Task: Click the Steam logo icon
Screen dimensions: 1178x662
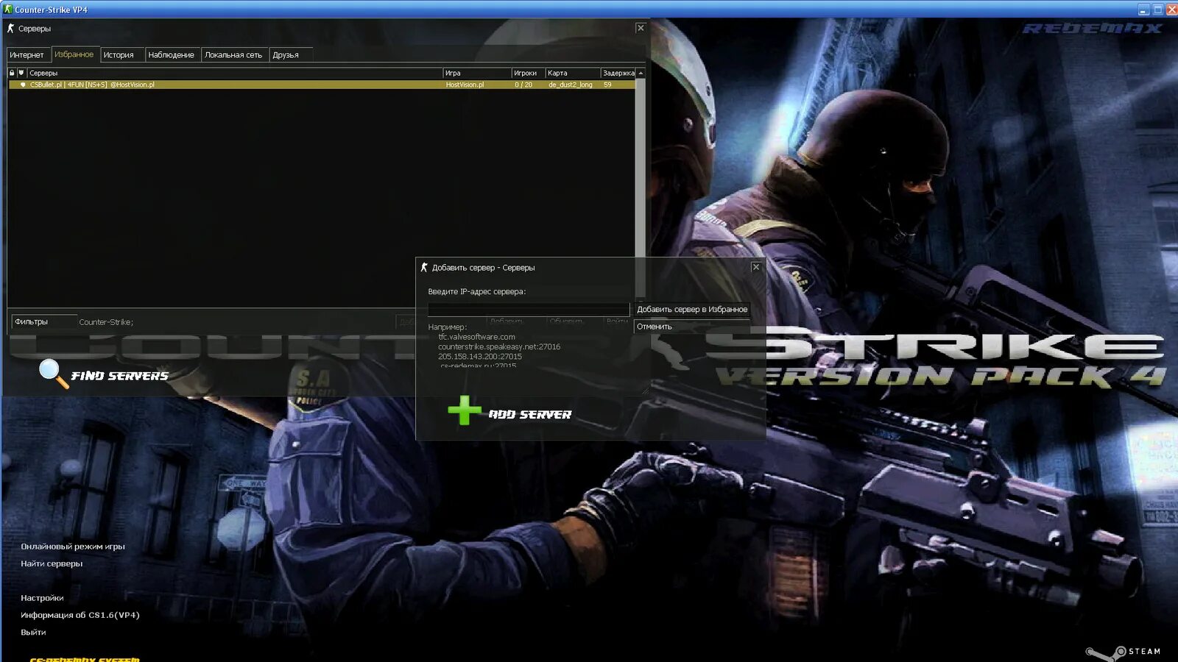Action: point(1106,652)
